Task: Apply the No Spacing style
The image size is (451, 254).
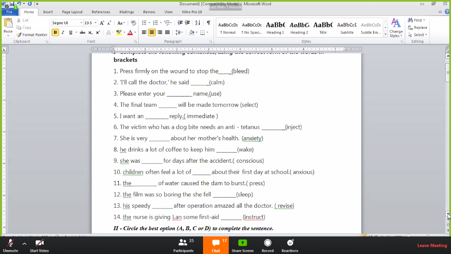Action: 251,28
